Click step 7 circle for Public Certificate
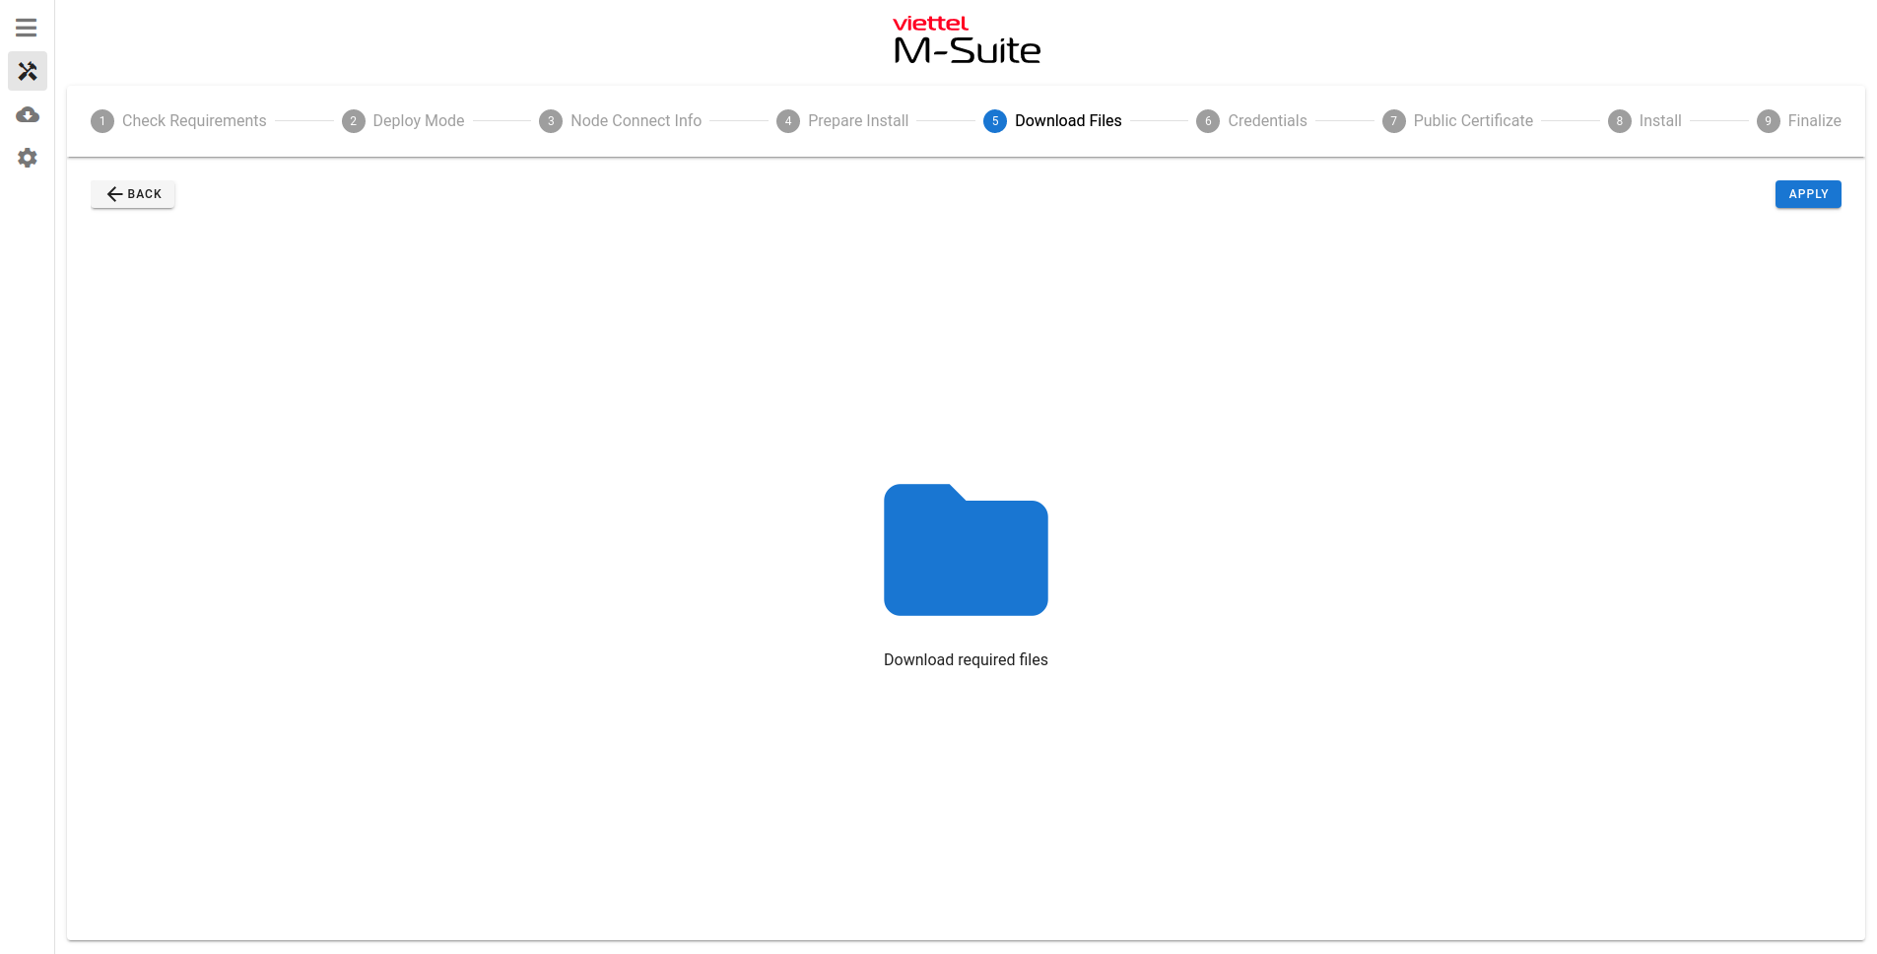Image resolution: width=1877 pixels, height=954 pixels. point(1394,121)
